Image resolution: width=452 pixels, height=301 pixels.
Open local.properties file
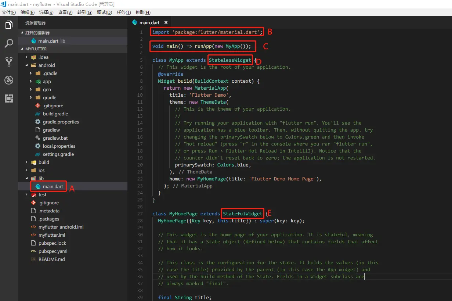coord(73,146)
